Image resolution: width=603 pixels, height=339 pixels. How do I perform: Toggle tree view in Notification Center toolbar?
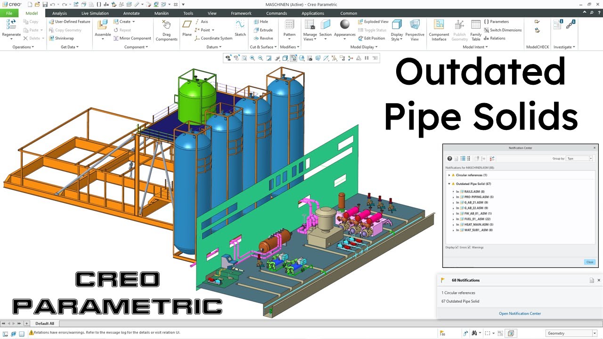pyautogui.click(x=463, y=159)
